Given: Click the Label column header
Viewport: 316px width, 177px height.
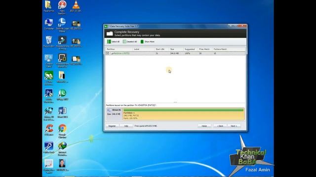Looking at the screenshot, I should (143, 49).
